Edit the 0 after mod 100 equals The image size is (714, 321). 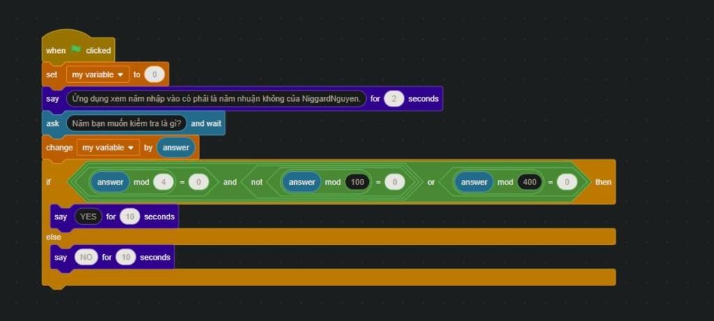395,182
